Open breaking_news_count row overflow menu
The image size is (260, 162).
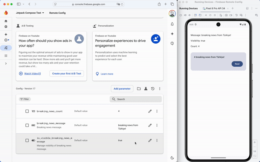pyautogui.click(x=157, y=111)
